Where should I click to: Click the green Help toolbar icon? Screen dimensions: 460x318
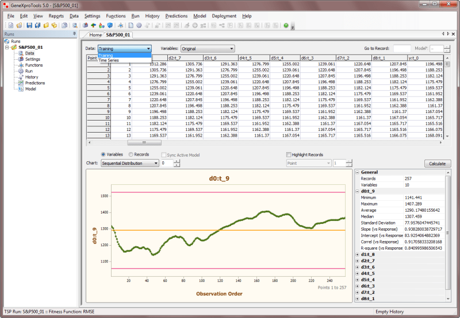pyautogui.click(x=286, y=25)
